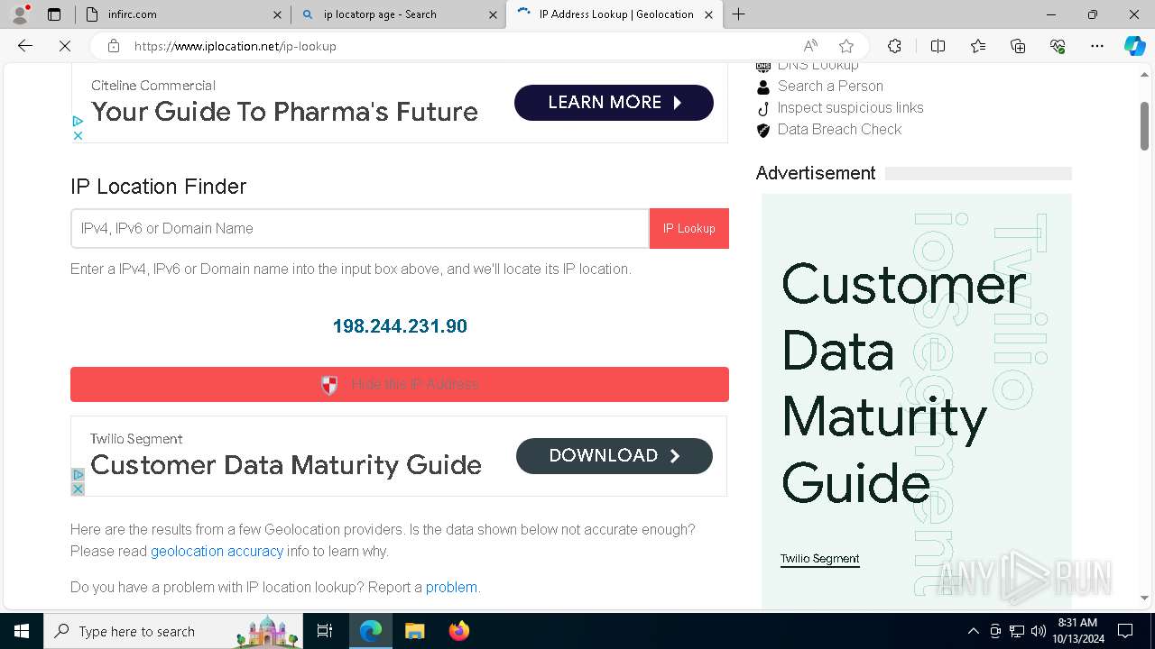This screenshot has height=649, width=1155.
Task: Add this page to favorites star
Action: coord(845,46)
